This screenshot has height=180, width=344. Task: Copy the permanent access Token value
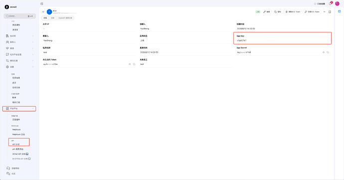[x=134, y=64]
